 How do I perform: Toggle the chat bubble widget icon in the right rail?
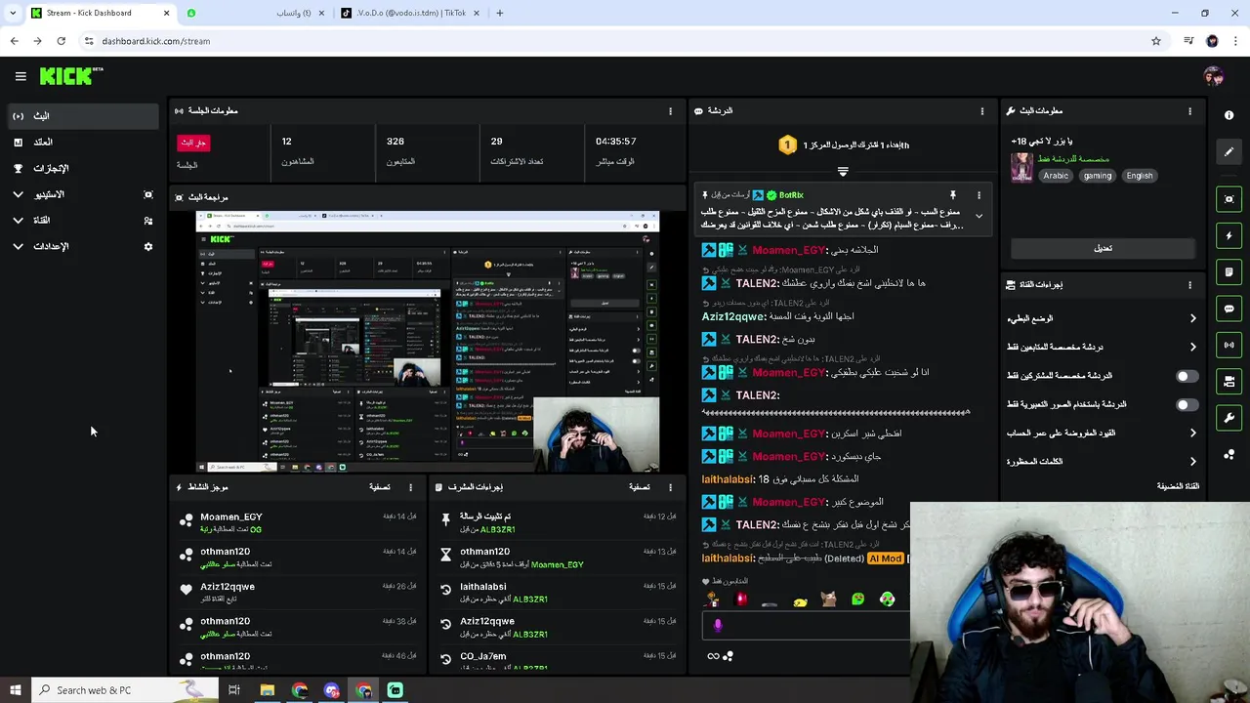(x=1229, y=309)
